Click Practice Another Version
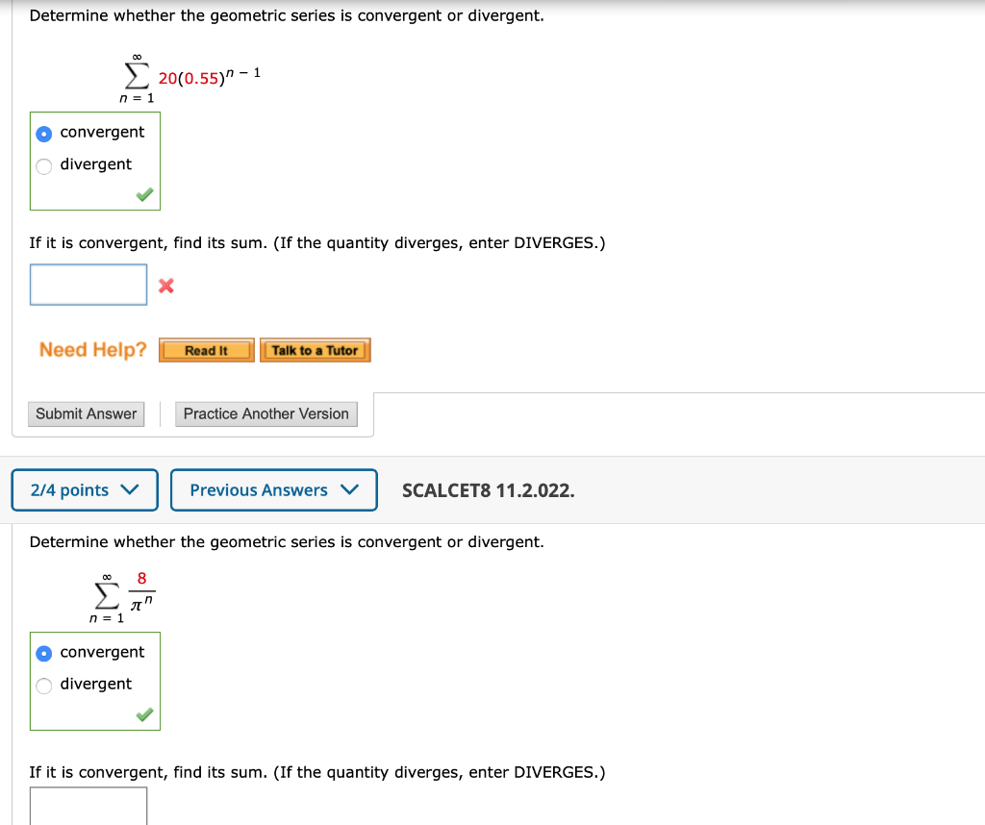This screenshot has width=985, height=825. (265, 413)
